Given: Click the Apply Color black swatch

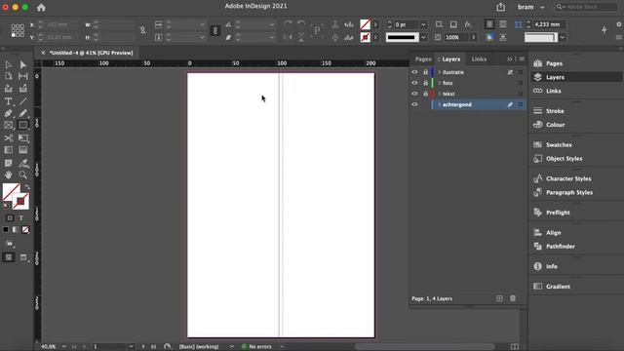Looking at the screenshot, I should 6,230.
